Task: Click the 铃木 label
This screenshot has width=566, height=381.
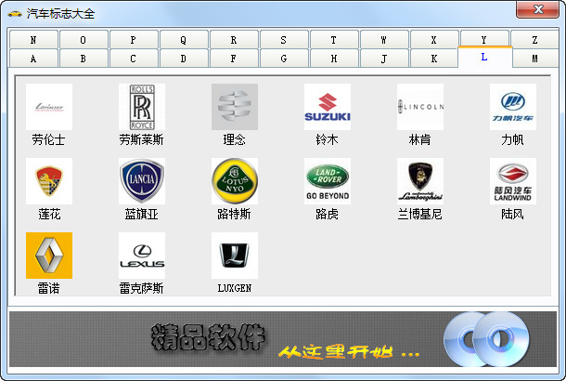Action: pos(327,139)
